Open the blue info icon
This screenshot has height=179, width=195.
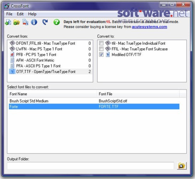(x=34, y=22)
